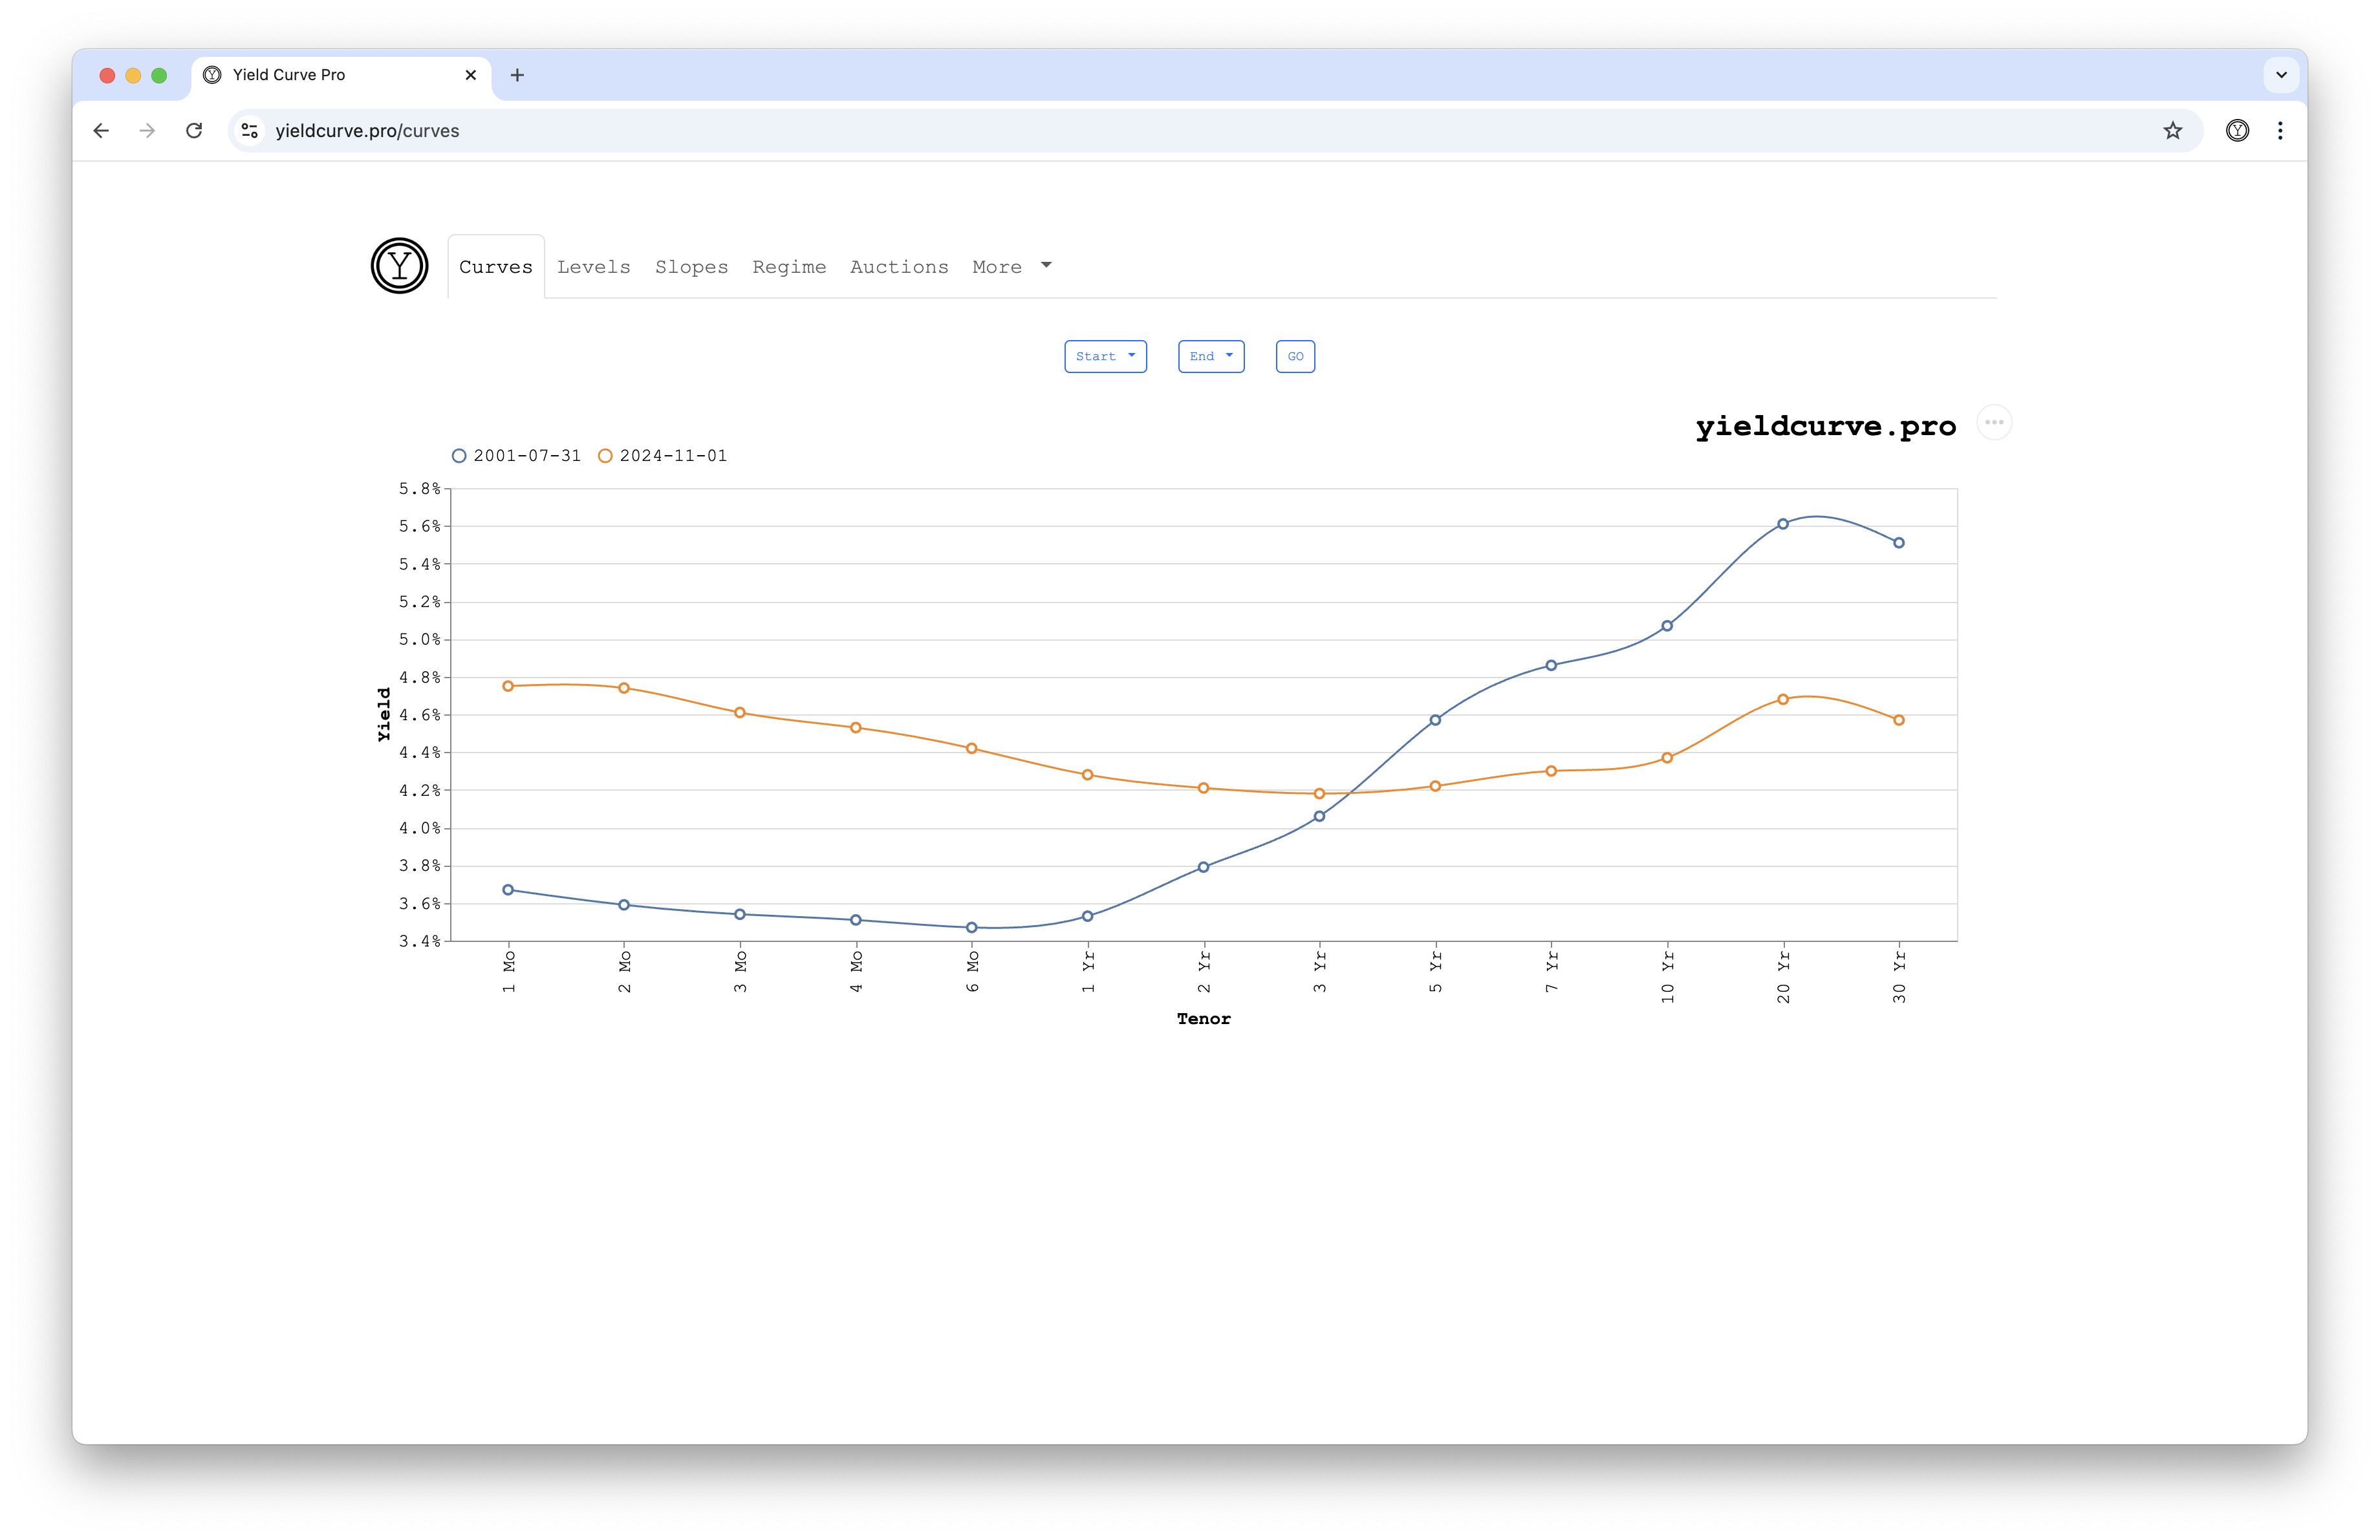Open the Start date dropdown
This screenshot has width=2380, height=1540.
[1105, 357]
